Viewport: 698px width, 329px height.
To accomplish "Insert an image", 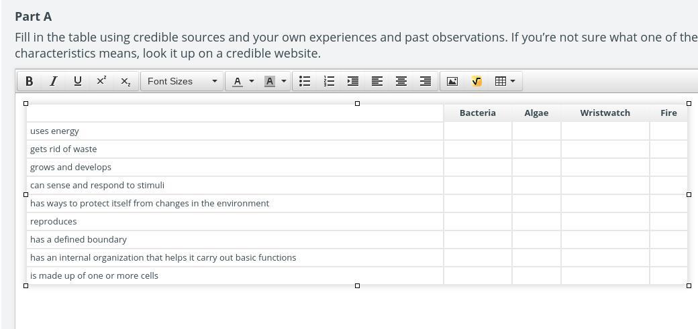I will point(452,81).
